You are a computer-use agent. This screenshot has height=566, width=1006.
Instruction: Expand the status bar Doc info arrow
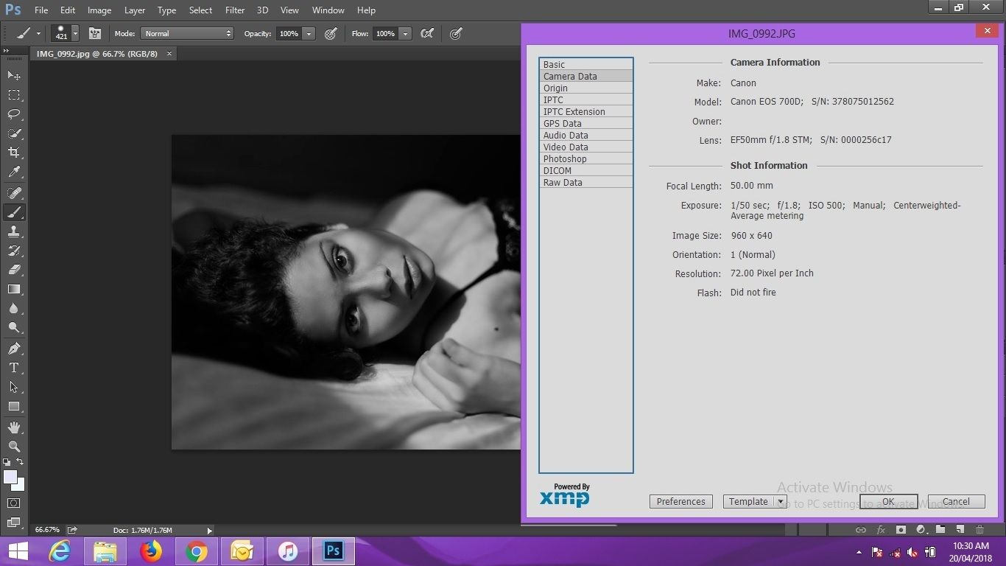point(209,531)
